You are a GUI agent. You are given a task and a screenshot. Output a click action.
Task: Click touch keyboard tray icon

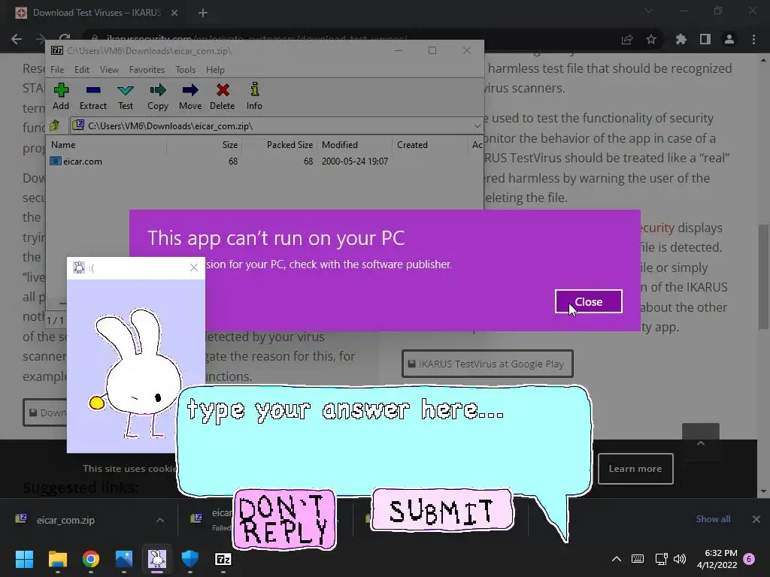coord(638,559)
